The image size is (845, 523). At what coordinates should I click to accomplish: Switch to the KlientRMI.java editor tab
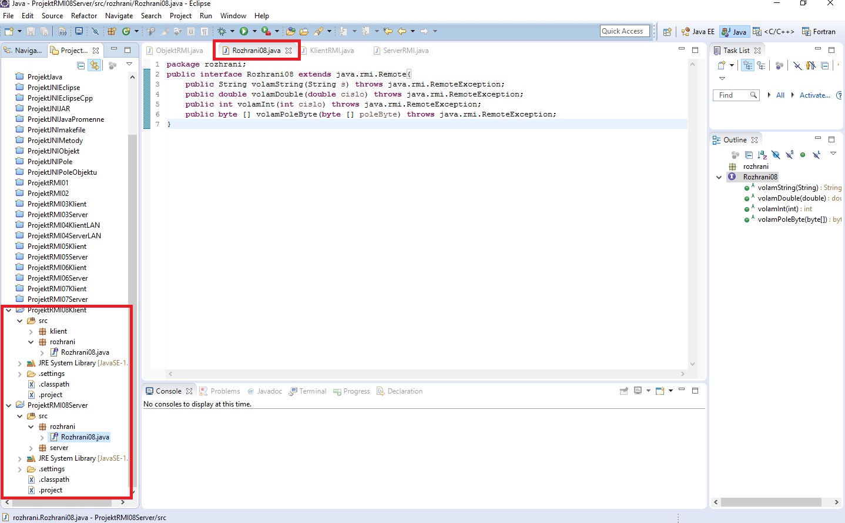point(331,51)
